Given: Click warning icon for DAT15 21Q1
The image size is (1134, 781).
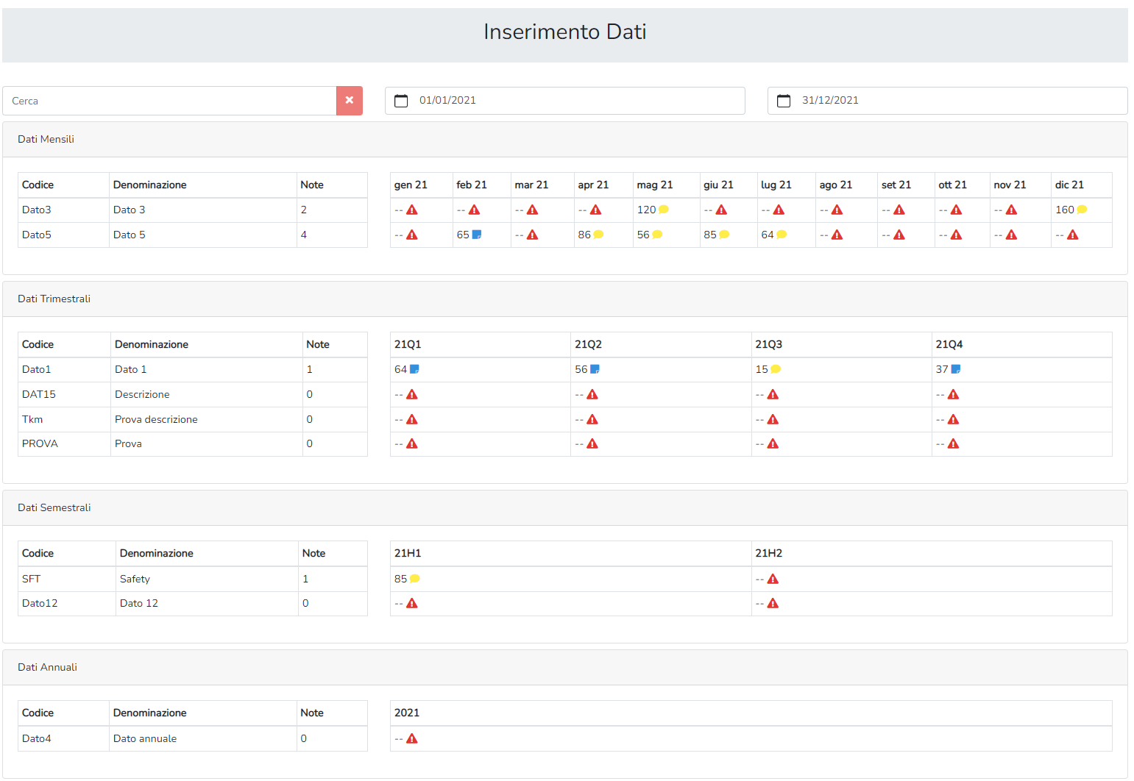Looking at the screenshot, I should (x=412, y=395).
